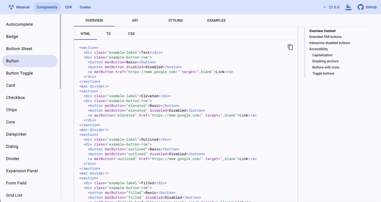Open the Styling tab
This screenshot has height=202, width=381.
click(176, 20)
